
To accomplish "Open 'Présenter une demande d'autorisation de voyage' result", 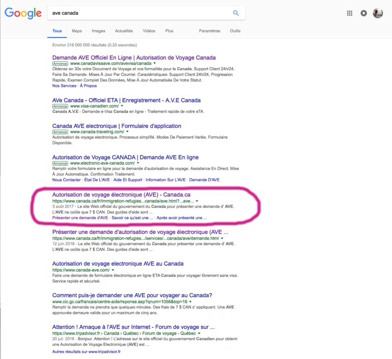I will pyautogui.click(x=140, y=232).
